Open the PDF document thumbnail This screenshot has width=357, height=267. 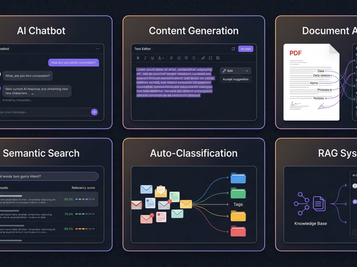pos(311,82)
